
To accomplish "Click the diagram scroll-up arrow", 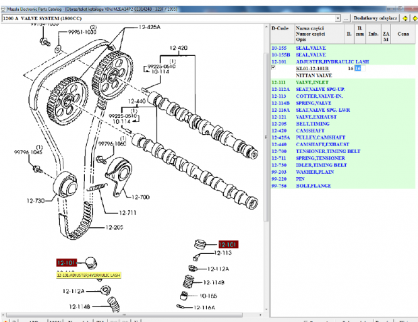I will (266, 27).
